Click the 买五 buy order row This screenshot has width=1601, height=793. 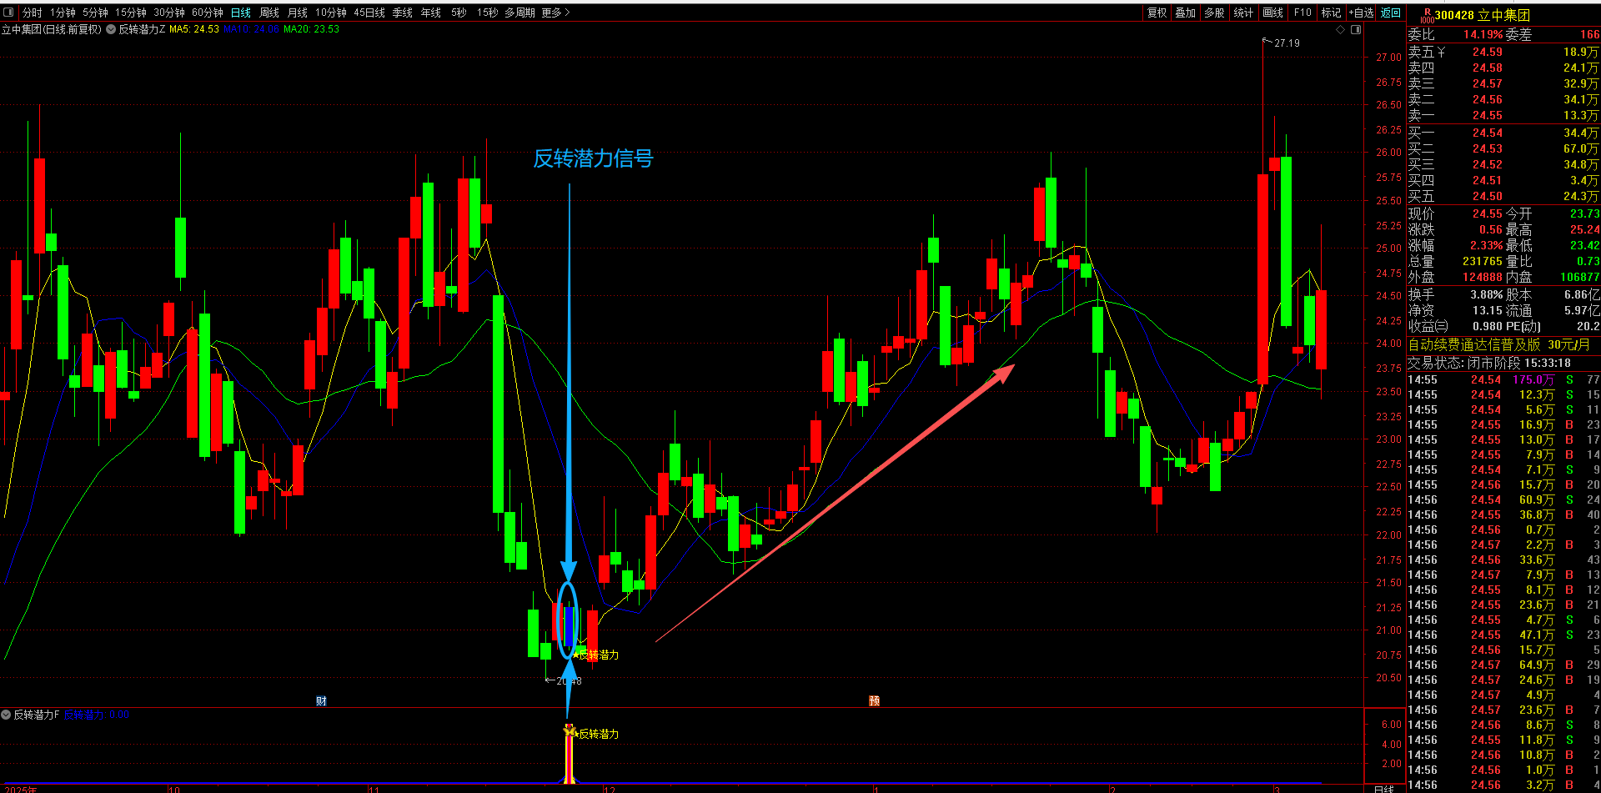pos(1503,196)
